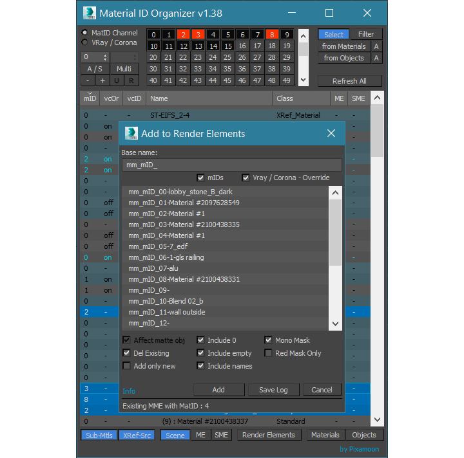Switch to the SME tab at bottom
The image size is (464, 458).
click(x=221, y=435)
